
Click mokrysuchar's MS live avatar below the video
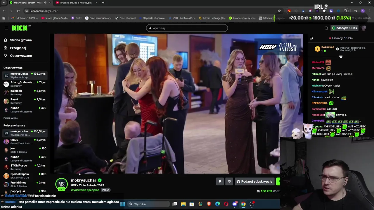61,184
